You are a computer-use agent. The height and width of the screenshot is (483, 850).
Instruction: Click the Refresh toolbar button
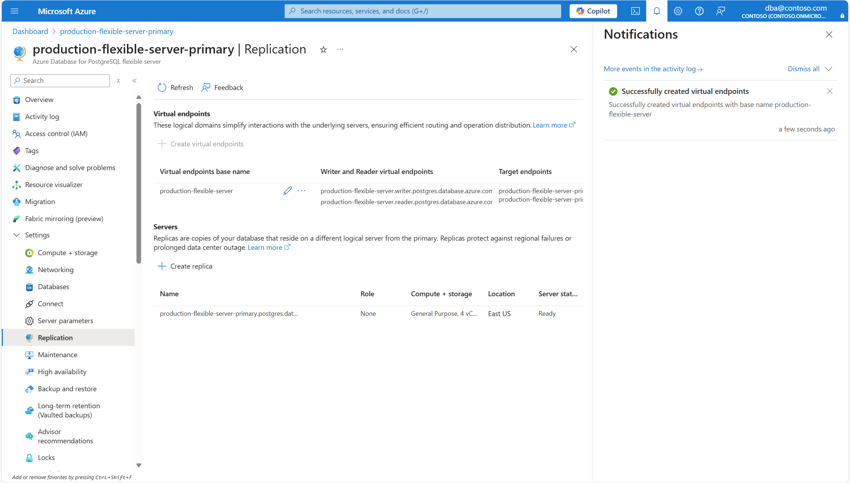[x=175, y=88]
